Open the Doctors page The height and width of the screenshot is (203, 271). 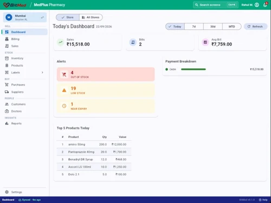coord(25,111)
